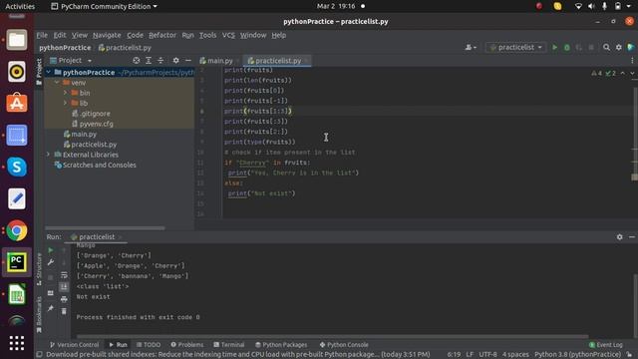
Task: Open Skype from the dock
Action: pyautogui.click(x=17, y=167)
